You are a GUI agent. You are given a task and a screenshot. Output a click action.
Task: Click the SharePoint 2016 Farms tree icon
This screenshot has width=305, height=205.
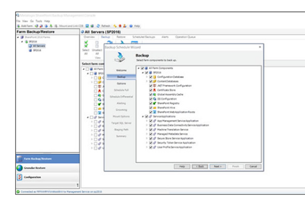click(22, 37)
